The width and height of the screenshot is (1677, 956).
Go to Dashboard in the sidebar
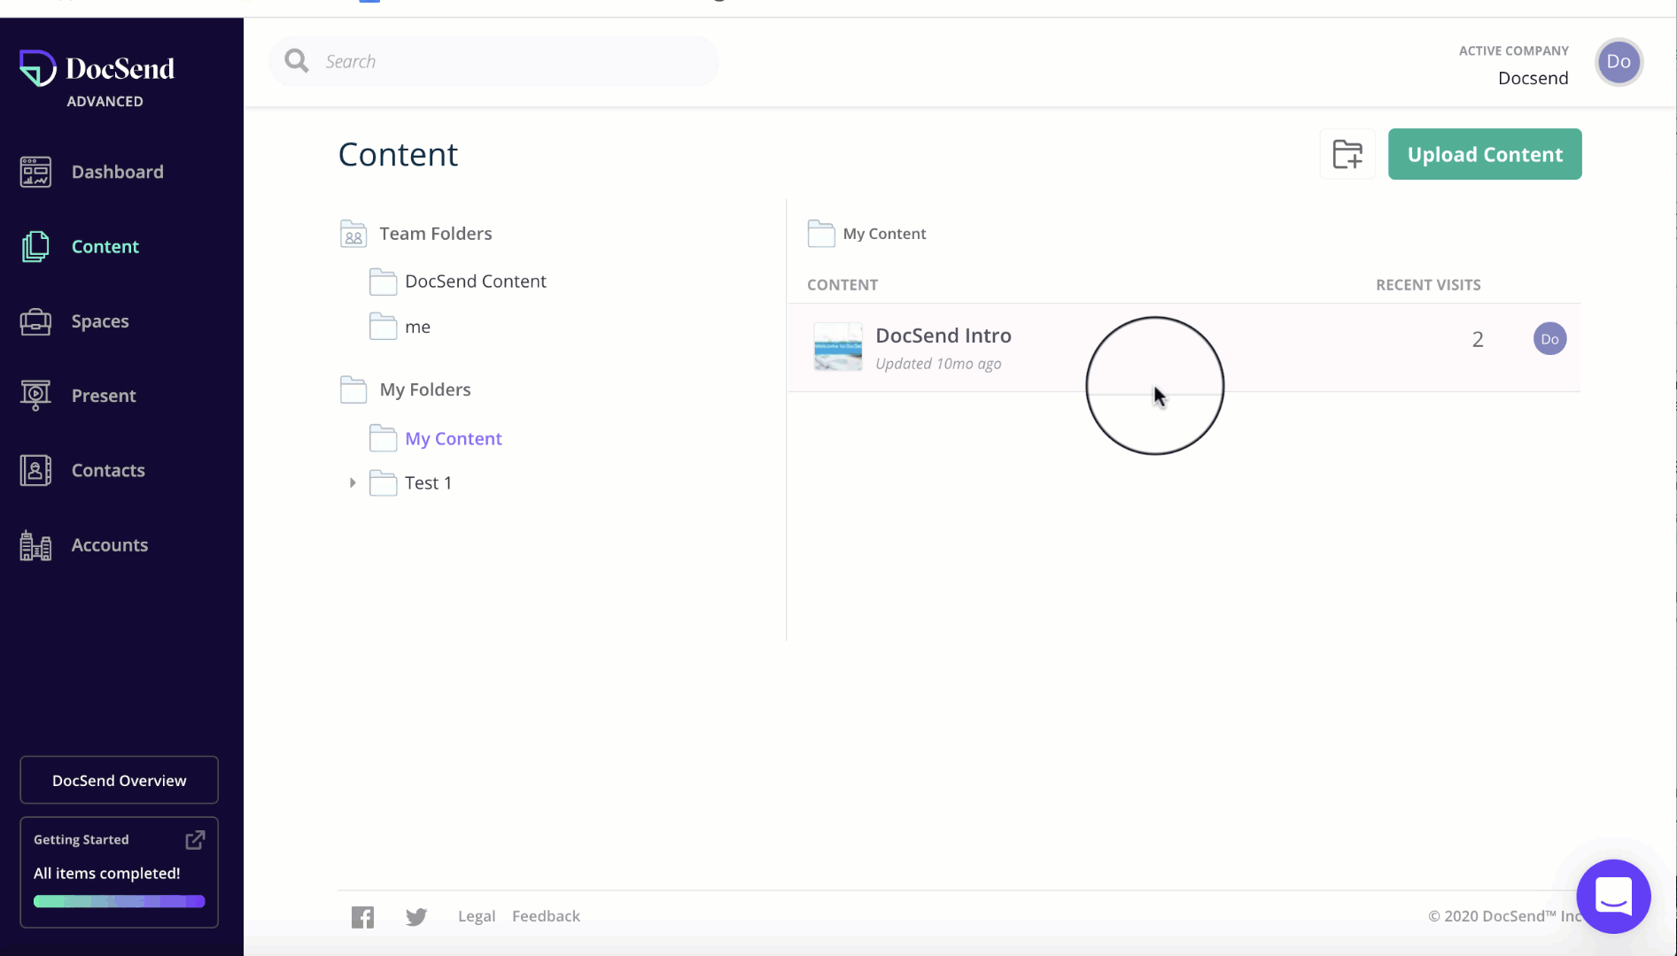click(x=118, y=172)
